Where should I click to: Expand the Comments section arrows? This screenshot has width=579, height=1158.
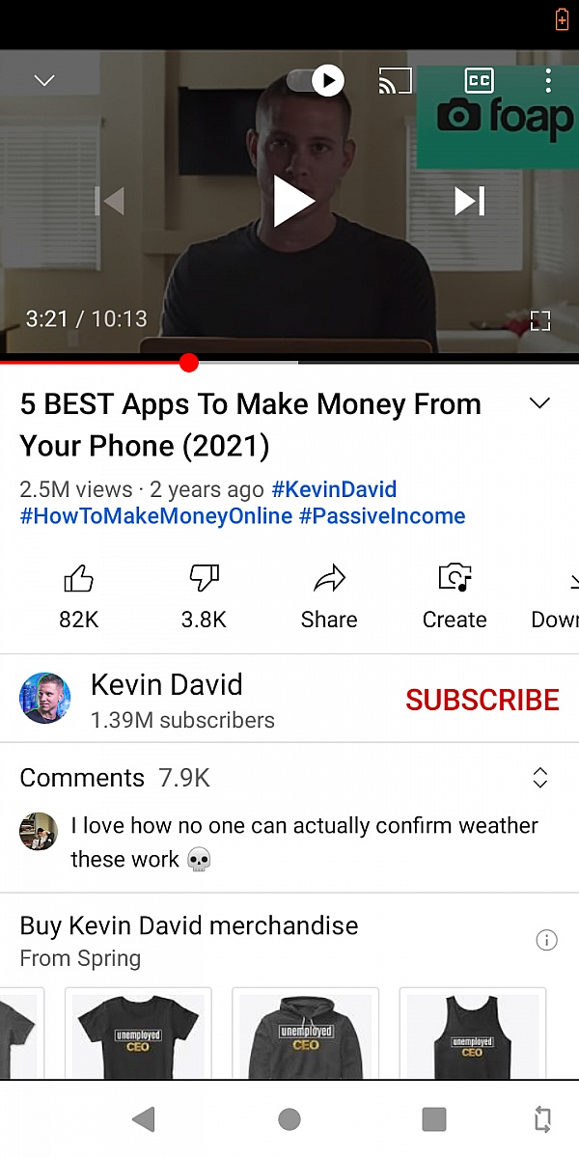[540, 778]
